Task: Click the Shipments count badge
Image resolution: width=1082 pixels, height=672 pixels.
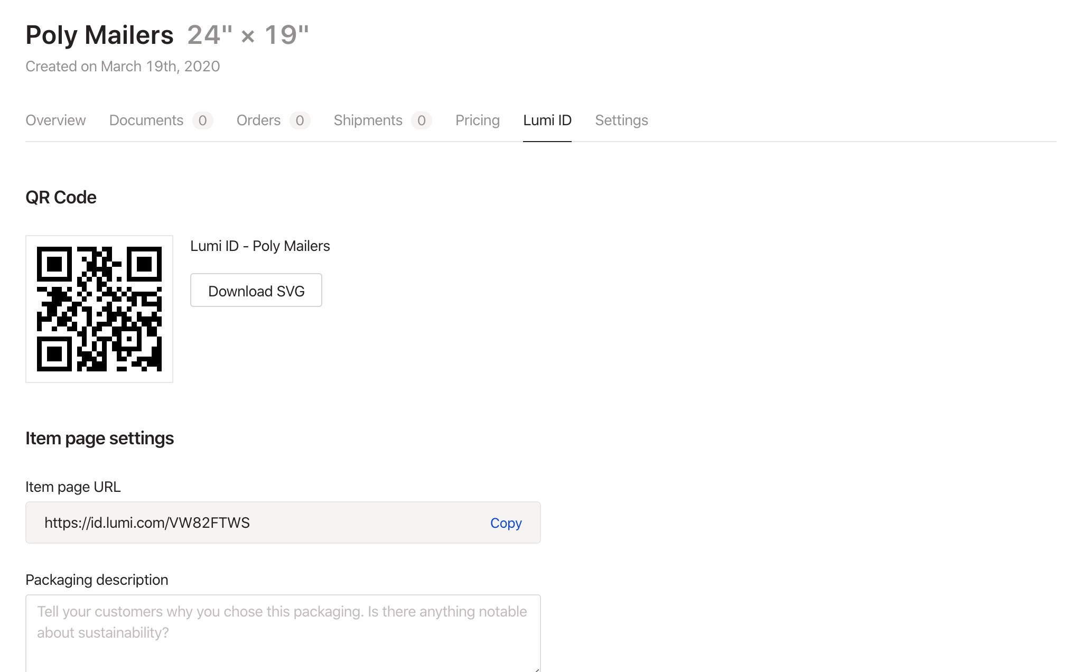Action: [421, 120]
